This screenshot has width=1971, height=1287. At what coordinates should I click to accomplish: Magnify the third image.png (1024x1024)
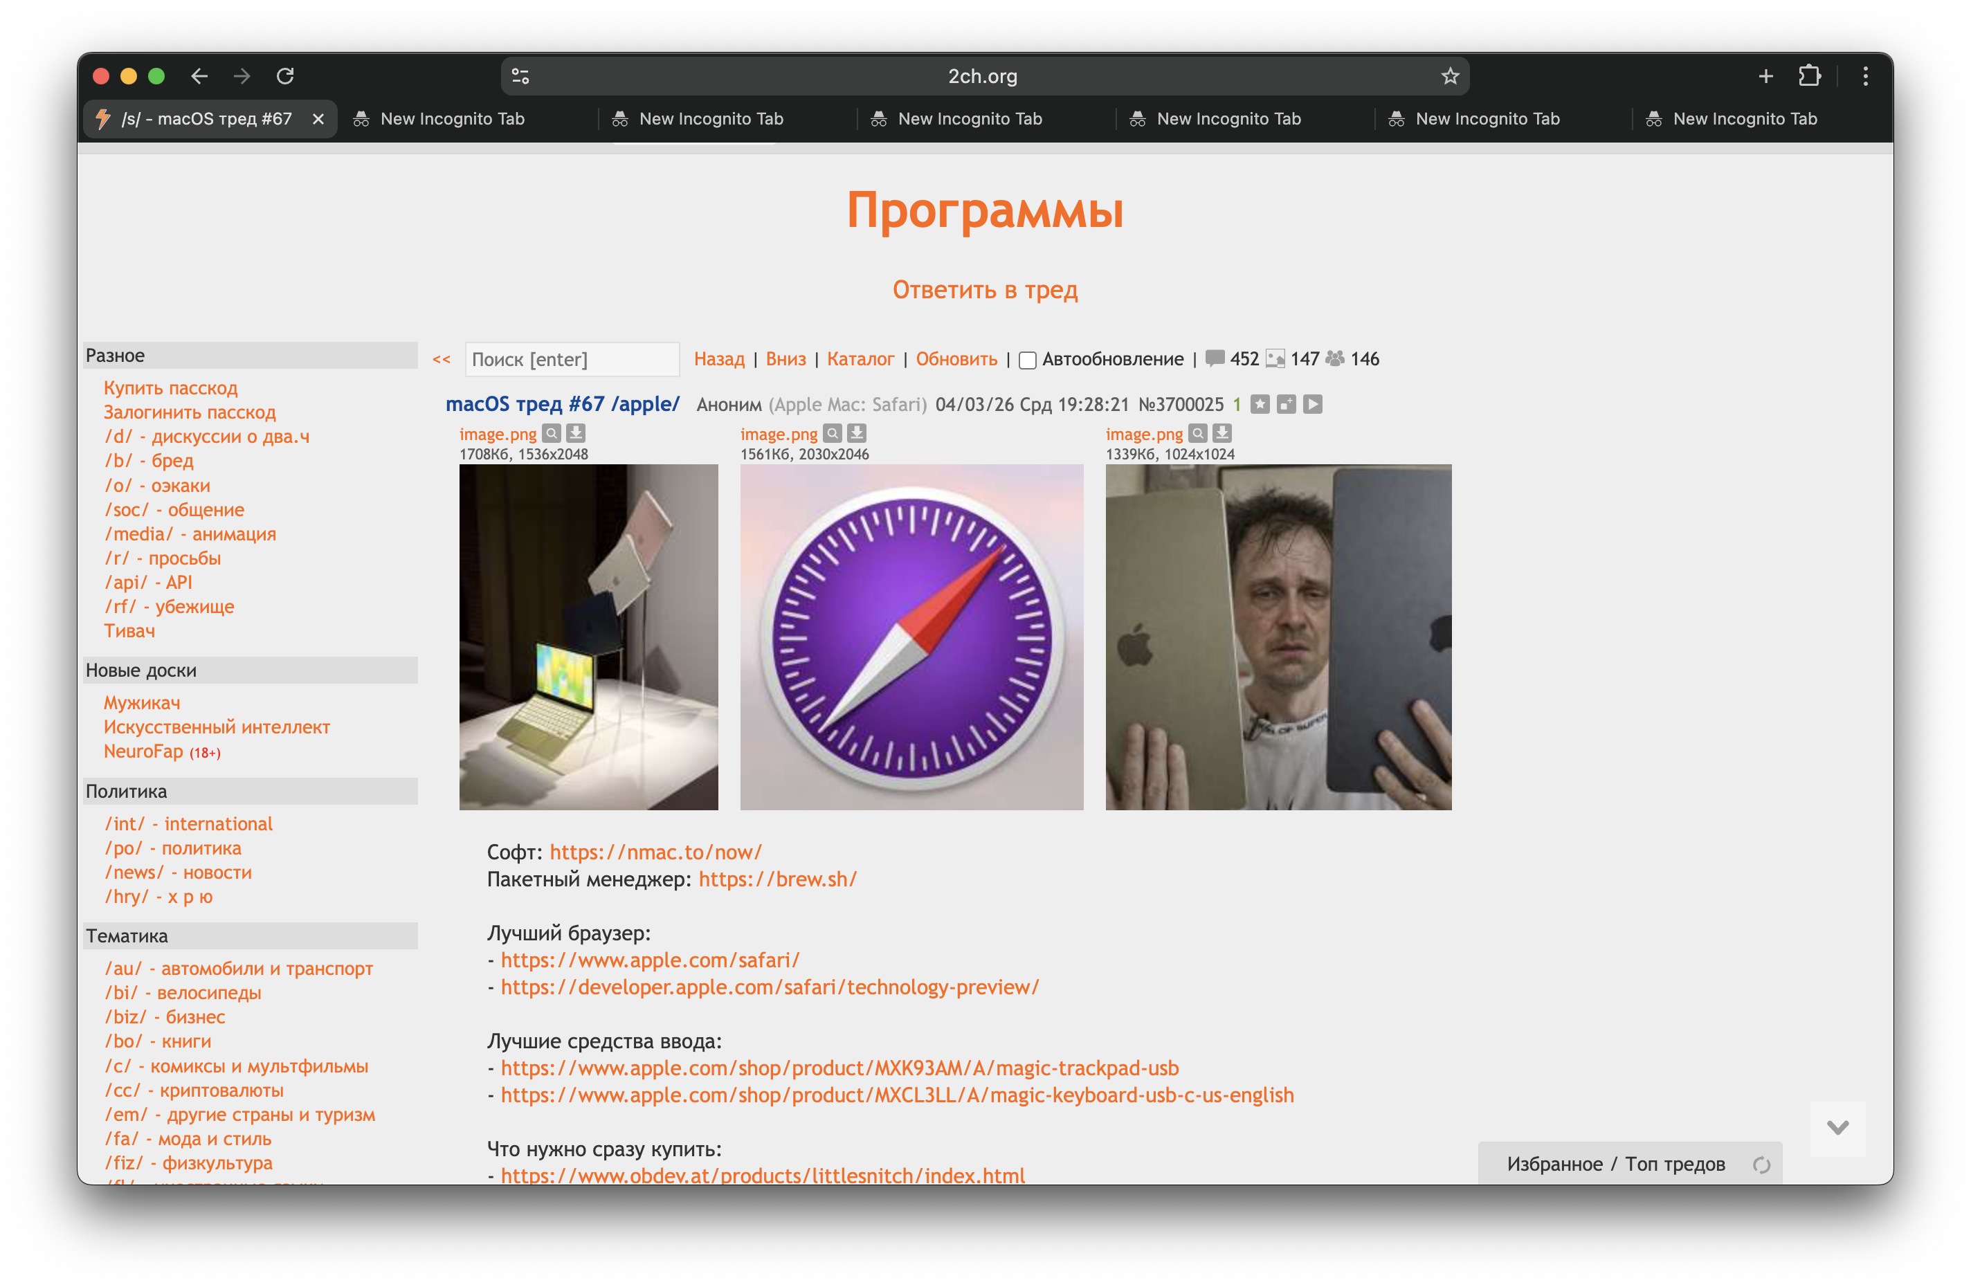[1197, 433]
